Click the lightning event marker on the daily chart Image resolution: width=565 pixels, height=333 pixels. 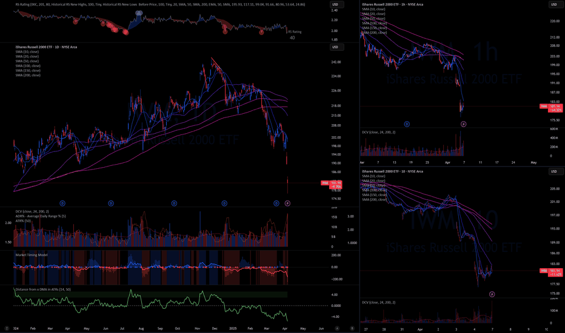coord(287,203)
